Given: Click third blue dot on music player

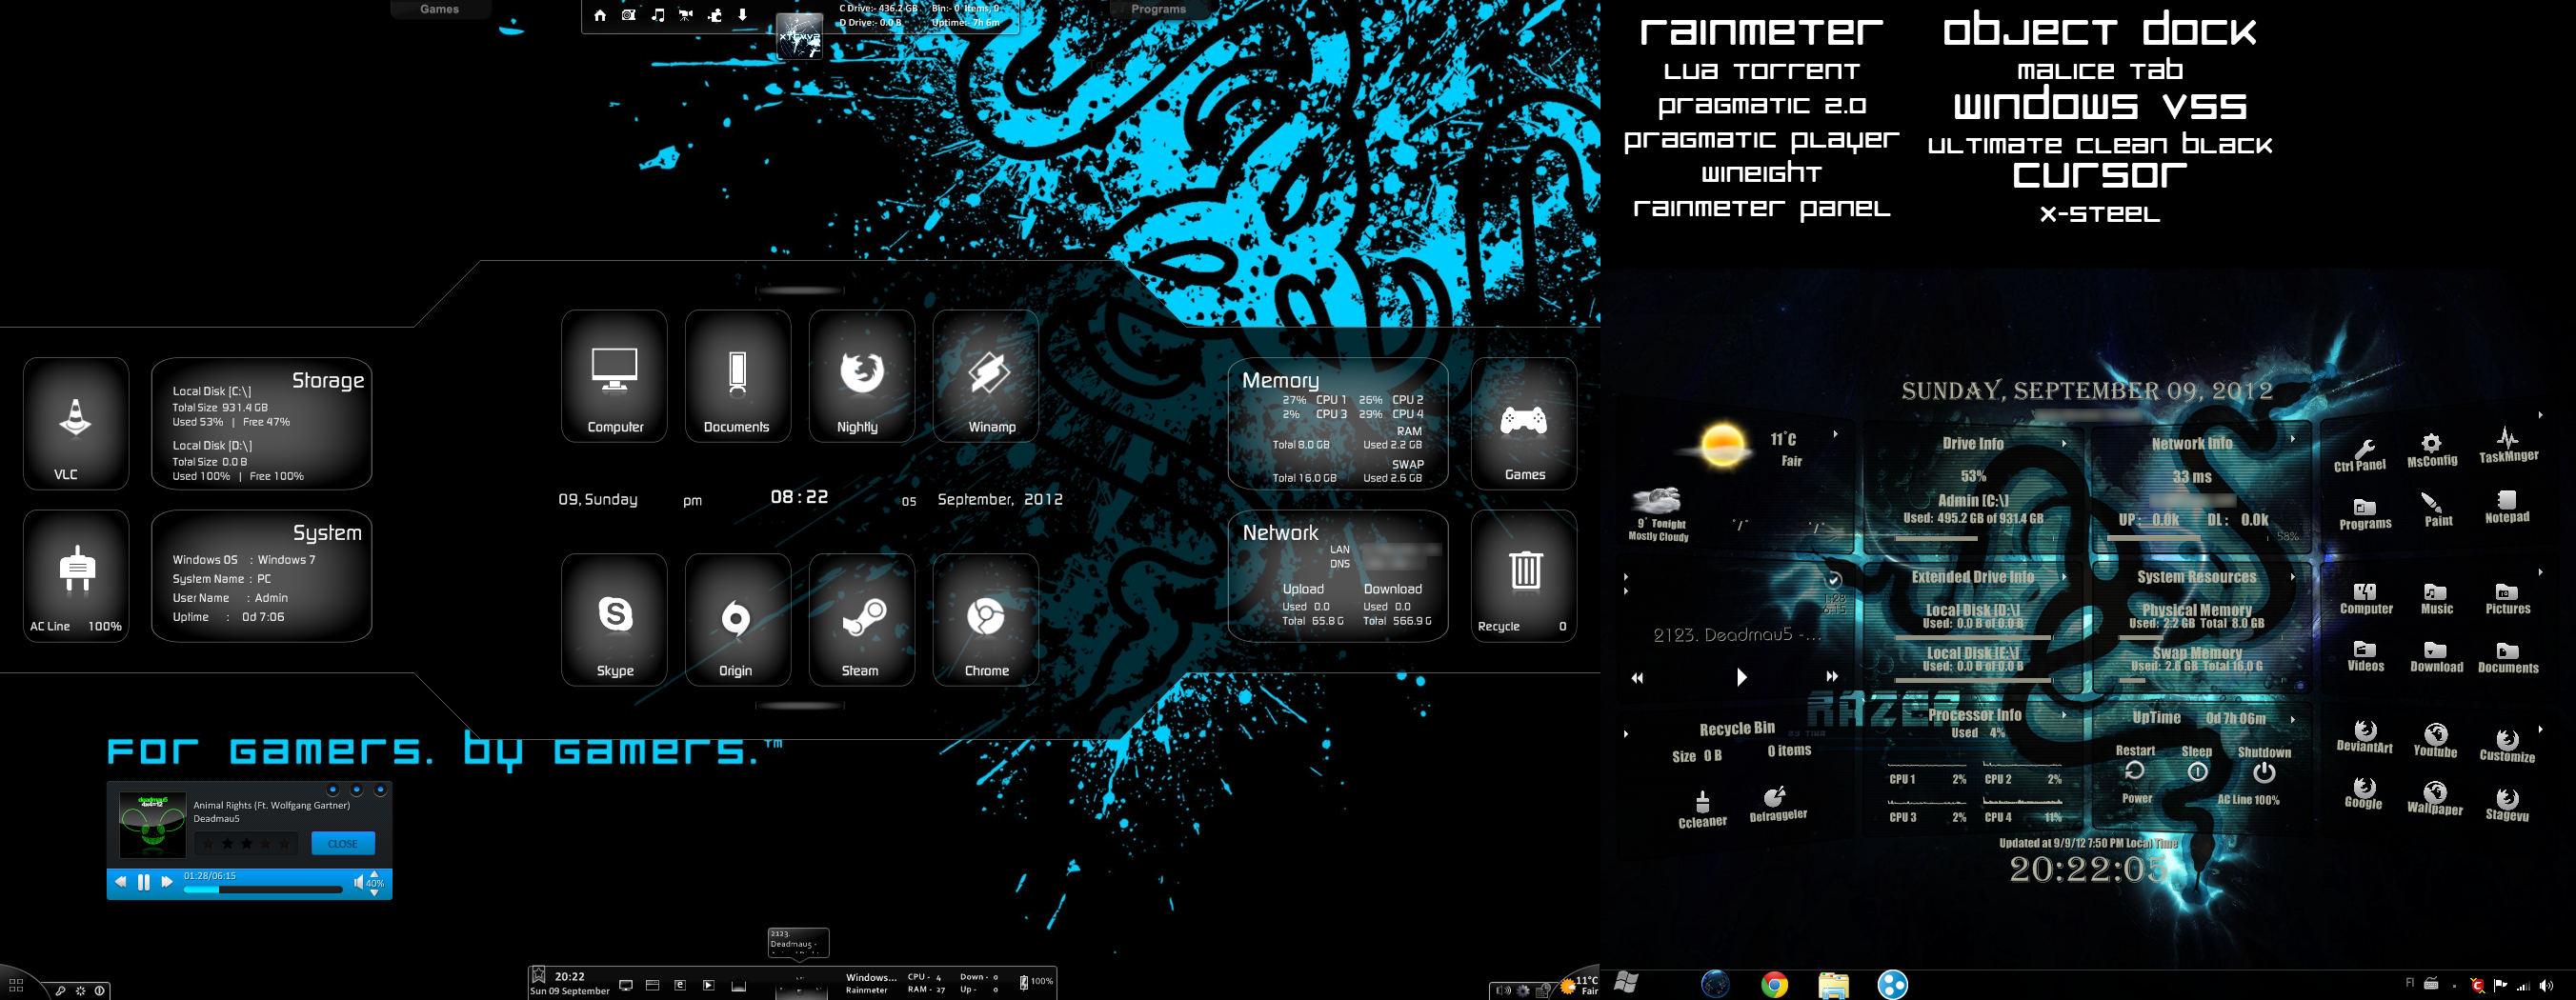Looking at the screenshot, I should coord(380,790).
